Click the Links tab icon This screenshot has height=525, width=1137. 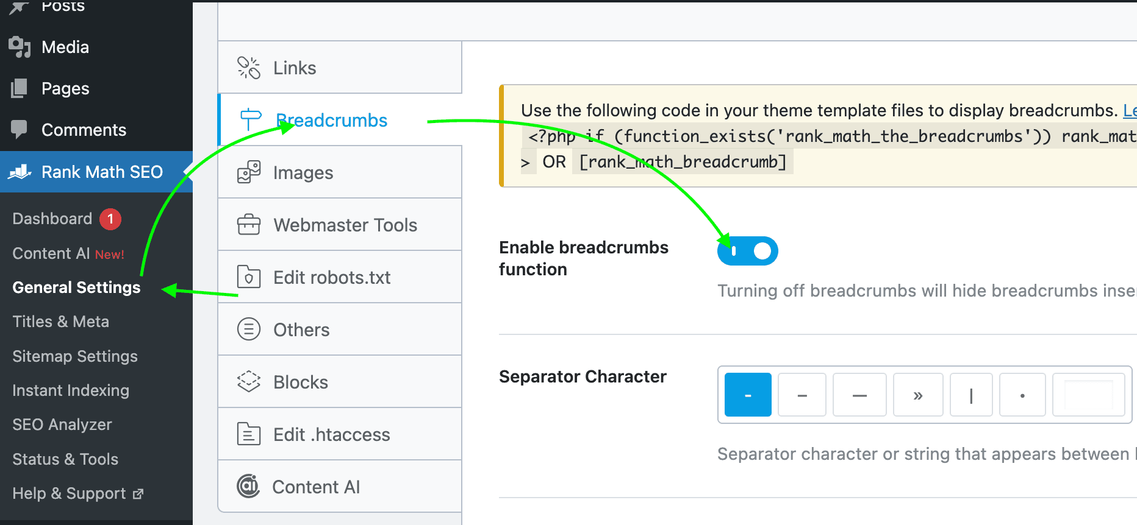click(x=249, y=68)
